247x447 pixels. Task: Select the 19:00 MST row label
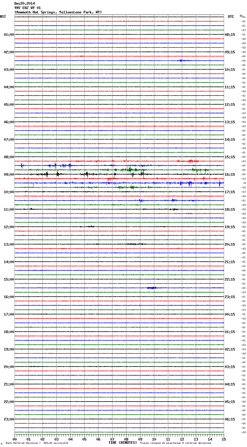(x=9, y=349)
